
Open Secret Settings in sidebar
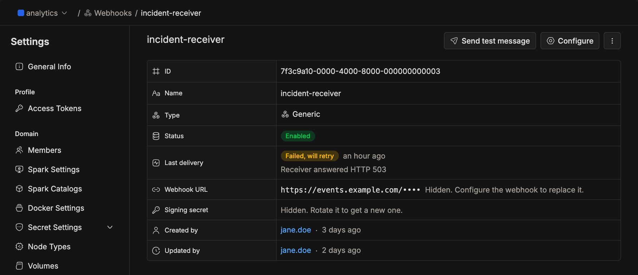pyautogui.click(x=55, y=227)
